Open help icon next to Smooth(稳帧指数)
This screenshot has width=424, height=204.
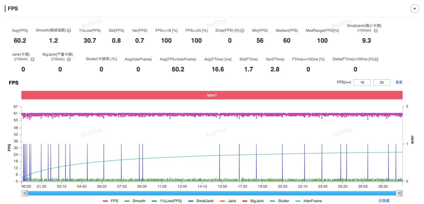pyautogui.click(x=69, y=30)
